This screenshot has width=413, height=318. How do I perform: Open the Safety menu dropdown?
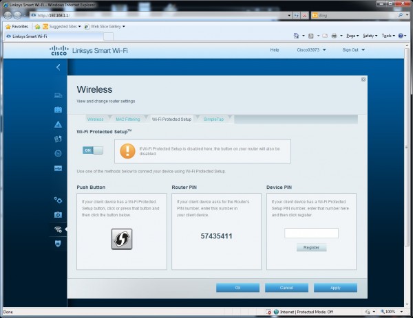click(x=370, y=36)
